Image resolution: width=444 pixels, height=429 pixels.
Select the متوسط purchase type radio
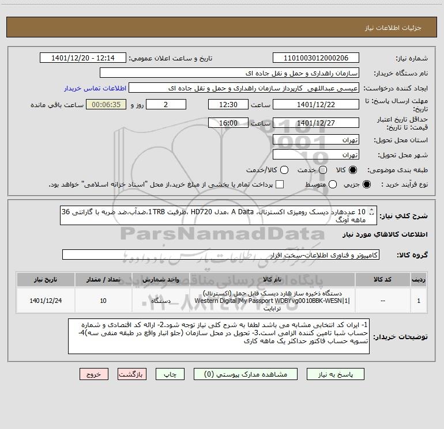(333, 184)
